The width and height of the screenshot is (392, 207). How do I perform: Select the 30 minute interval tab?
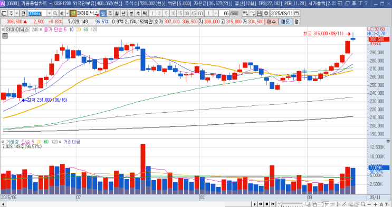click(x=186, y=13)
